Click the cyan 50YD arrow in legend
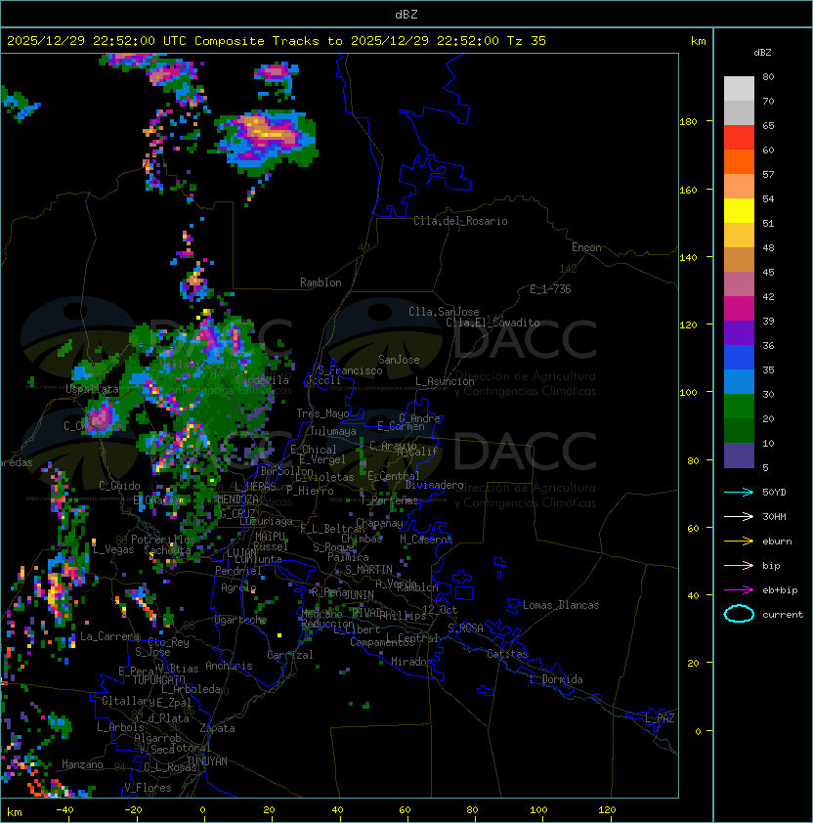 coord(739,492)
